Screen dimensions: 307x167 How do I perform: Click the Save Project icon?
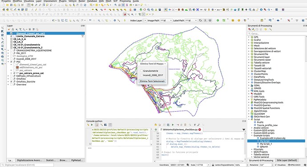pos(12,5)
